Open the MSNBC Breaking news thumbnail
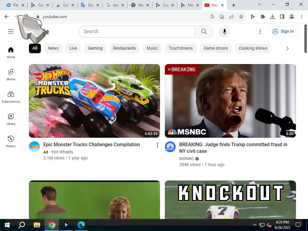Viewport: 308px width, 231px height. [x=230, y=101]
